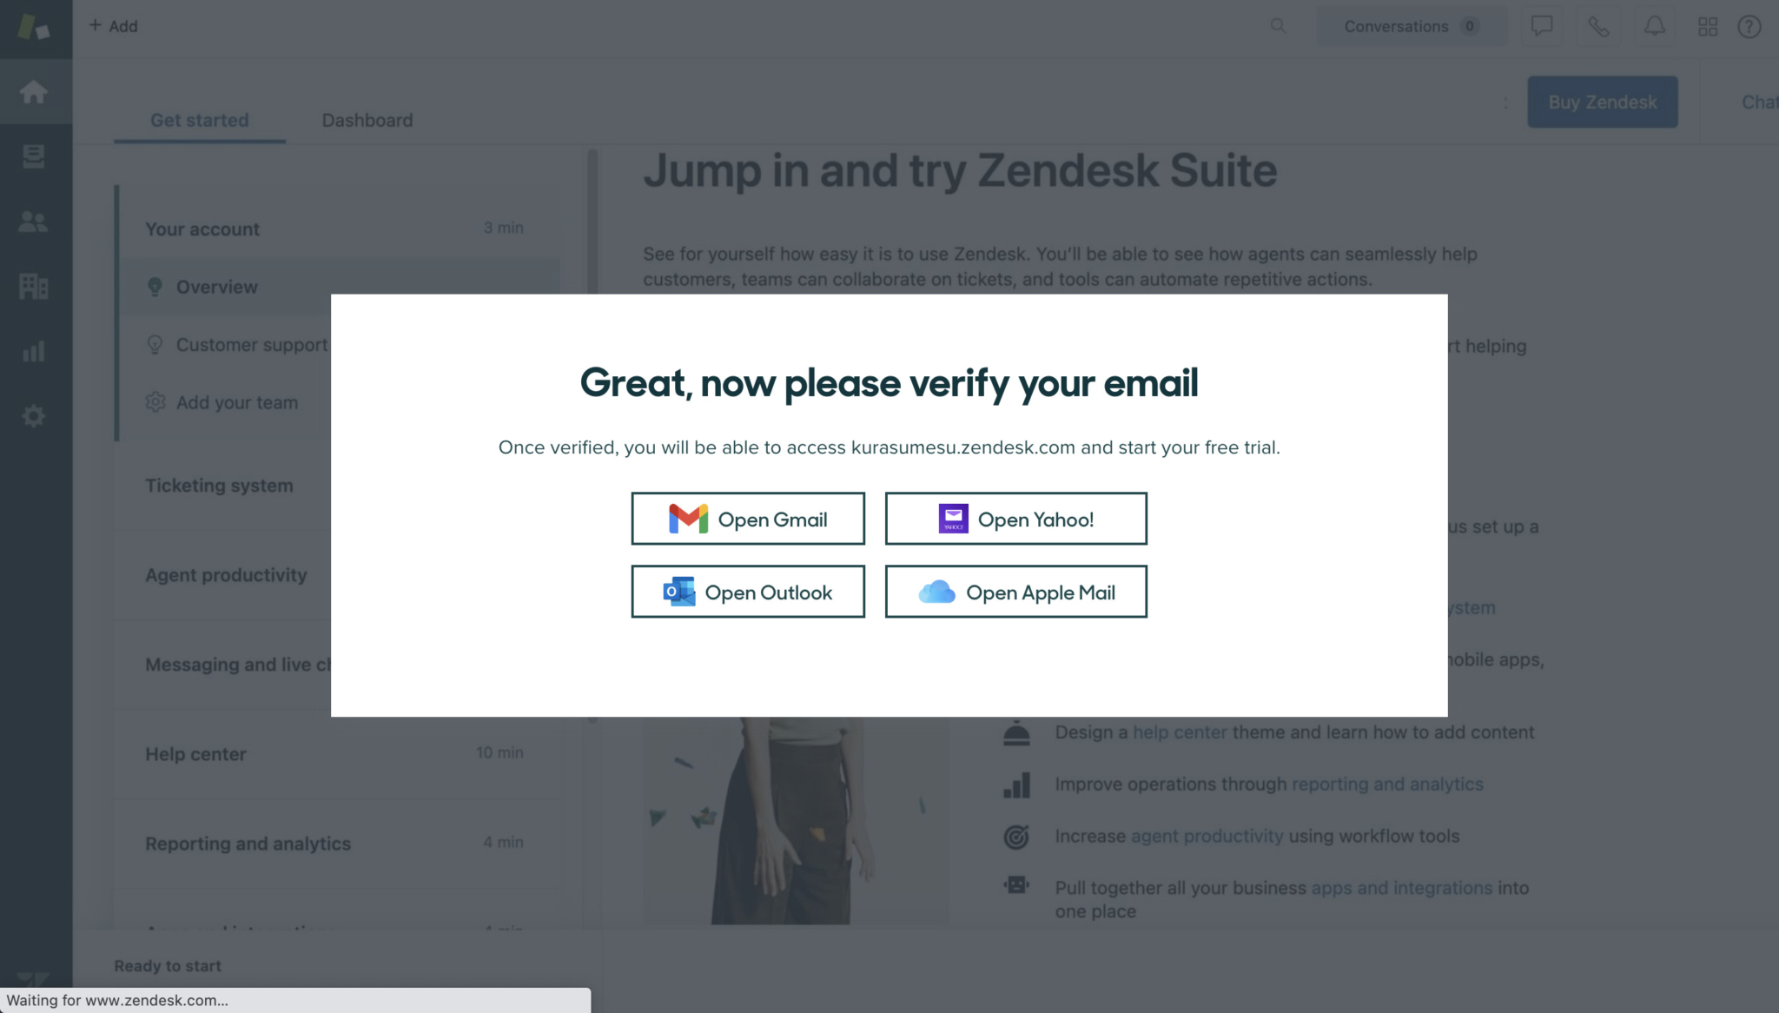Click the Buy Zendesk button

pyautogui.click(x=1602, y=102)
